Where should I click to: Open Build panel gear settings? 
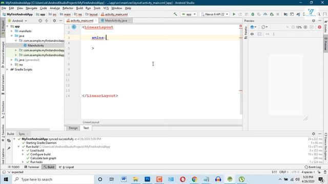[313, 134]
